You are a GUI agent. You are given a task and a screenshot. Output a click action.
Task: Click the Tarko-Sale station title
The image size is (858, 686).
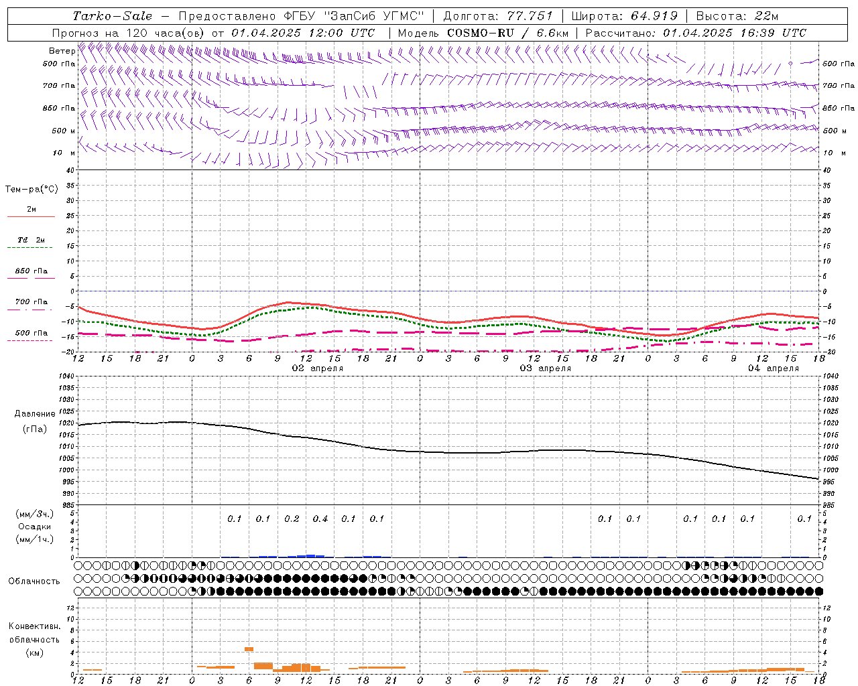click(113, 16)
